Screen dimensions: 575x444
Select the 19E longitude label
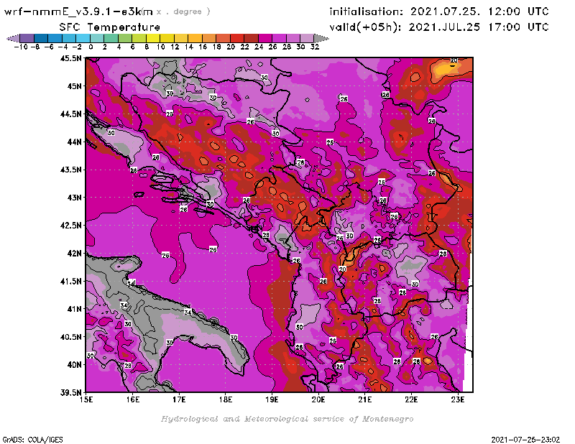tap(272, 399)
